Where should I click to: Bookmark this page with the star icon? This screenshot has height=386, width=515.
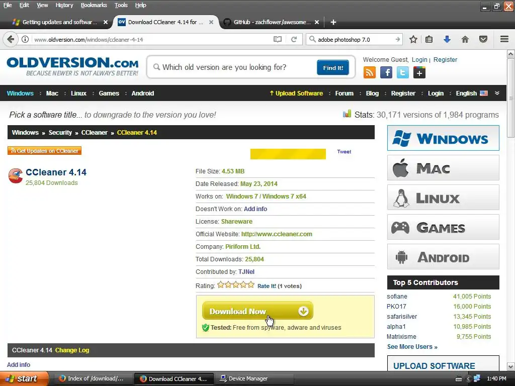tap(413, 39)
